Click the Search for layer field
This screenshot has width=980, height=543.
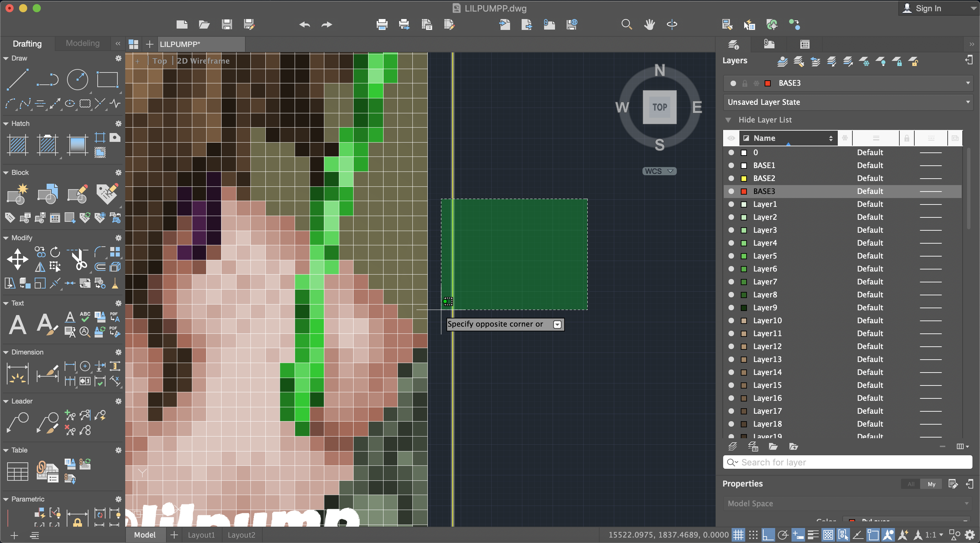(848, 462)
